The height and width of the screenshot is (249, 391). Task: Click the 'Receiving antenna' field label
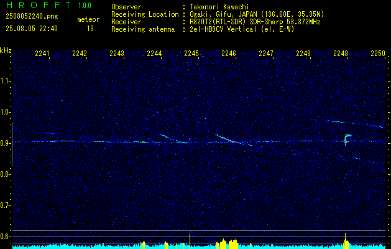click(143, 29)
